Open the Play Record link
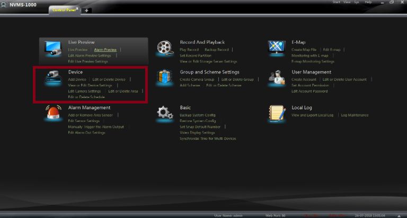This screenshot has height=218, width=407. [189, 50]
